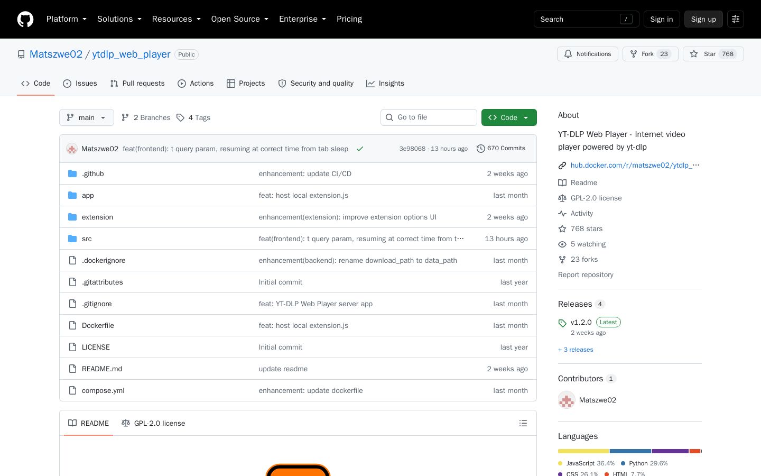
Task: Expand the Enterprise menu
Action: [x=303, y=19]
